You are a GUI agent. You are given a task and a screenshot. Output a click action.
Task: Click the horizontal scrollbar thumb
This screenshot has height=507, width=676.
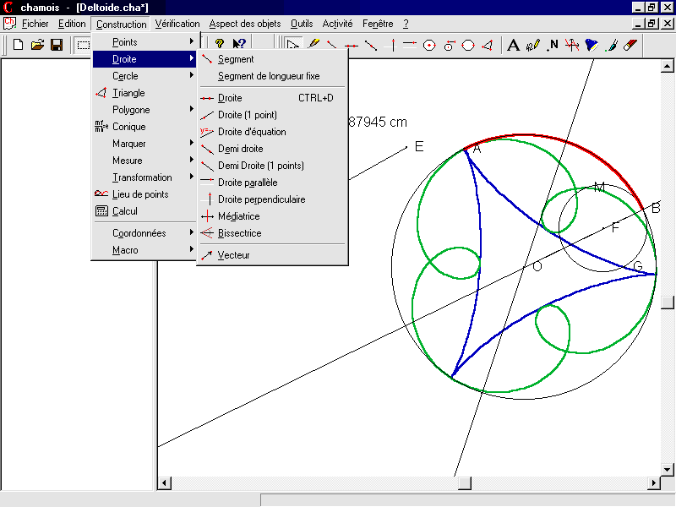tap(464, 483)
